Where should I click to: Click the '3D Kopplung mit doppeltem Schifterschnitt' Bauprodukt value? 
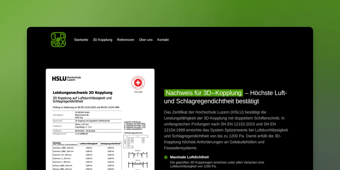pos(92,121)
